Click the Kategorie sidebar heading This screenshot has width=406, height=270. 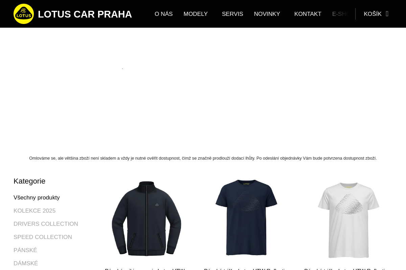(29, 181)
